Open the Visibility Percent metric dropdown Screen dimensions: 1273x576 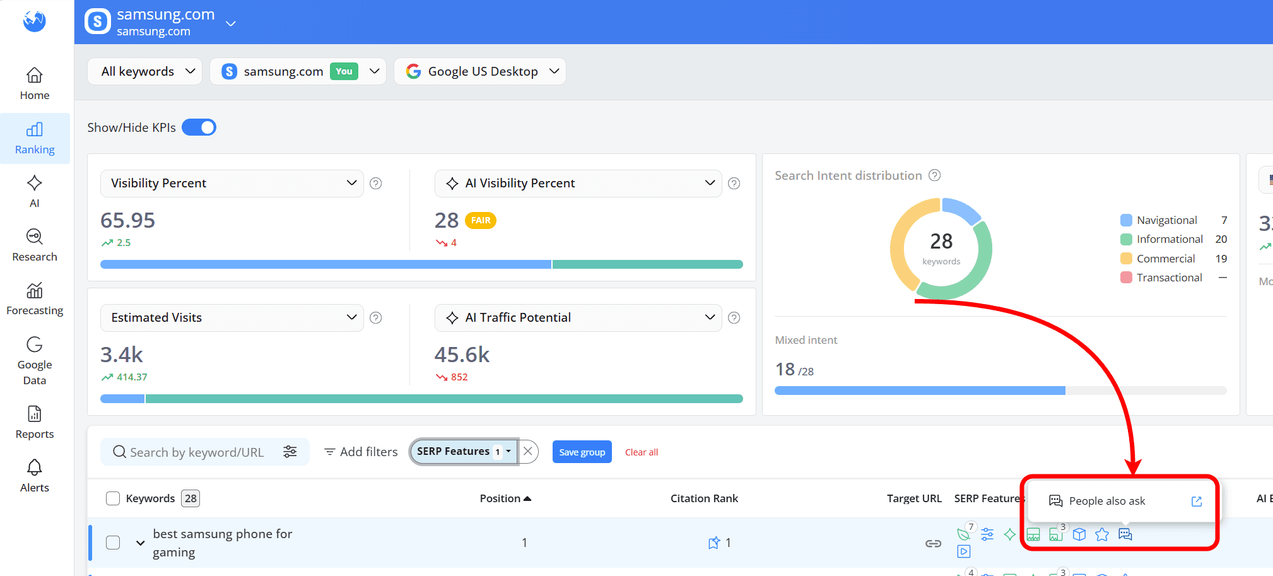232,183
